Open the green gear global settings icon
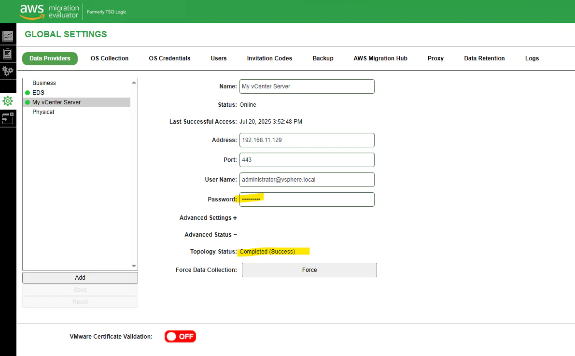The image size is (575, 356). [8, 101]
